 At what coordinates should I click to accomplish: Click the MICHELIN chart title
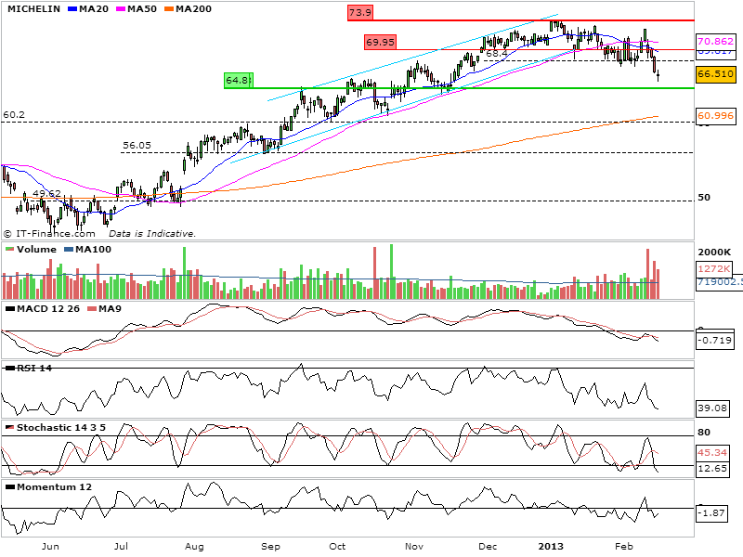point(33,9)
